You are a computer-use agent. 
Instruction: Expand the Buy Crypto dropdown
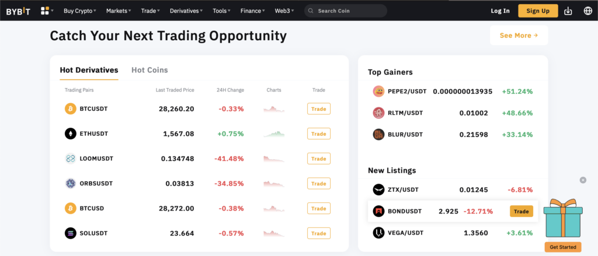[80, 10]
